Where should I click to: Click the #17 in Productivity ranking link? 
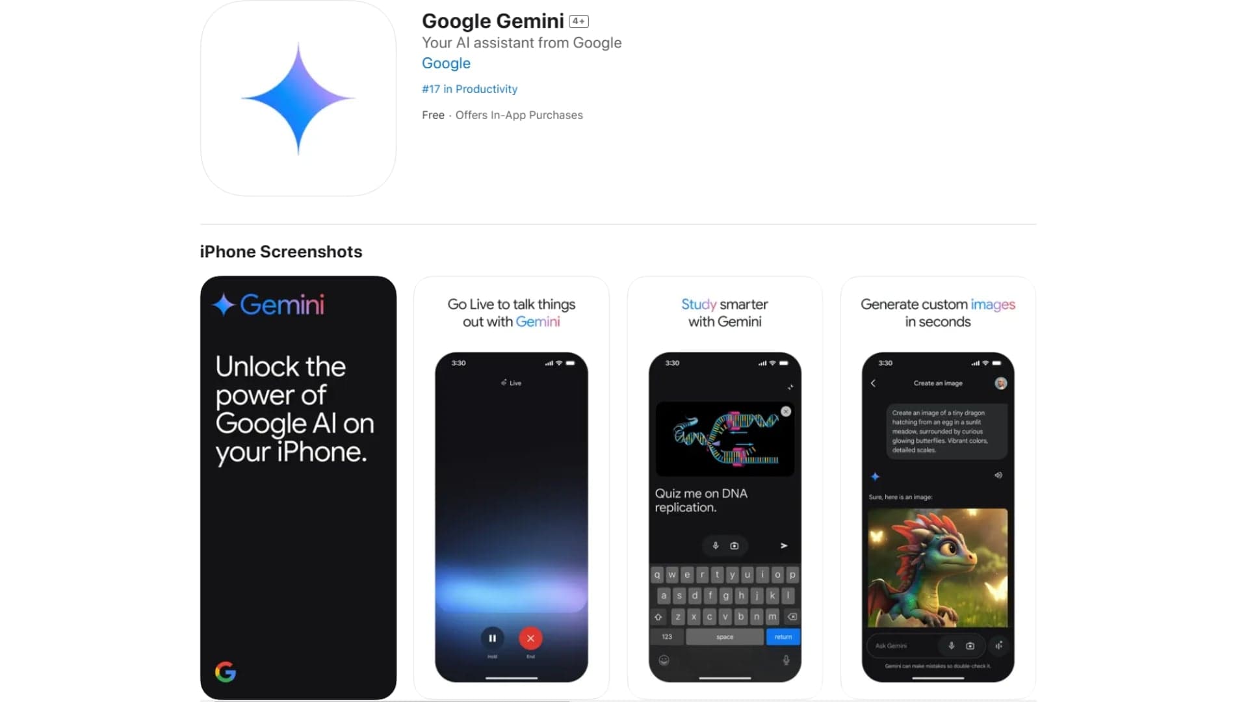[470, 88]
